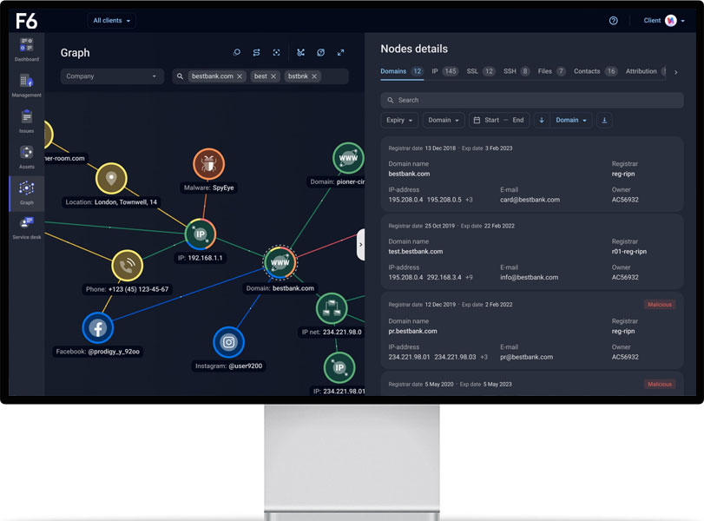Open the Dashboard section in the sidebar
Viewport: 704px width, 521px height.
tap(27, 49)
